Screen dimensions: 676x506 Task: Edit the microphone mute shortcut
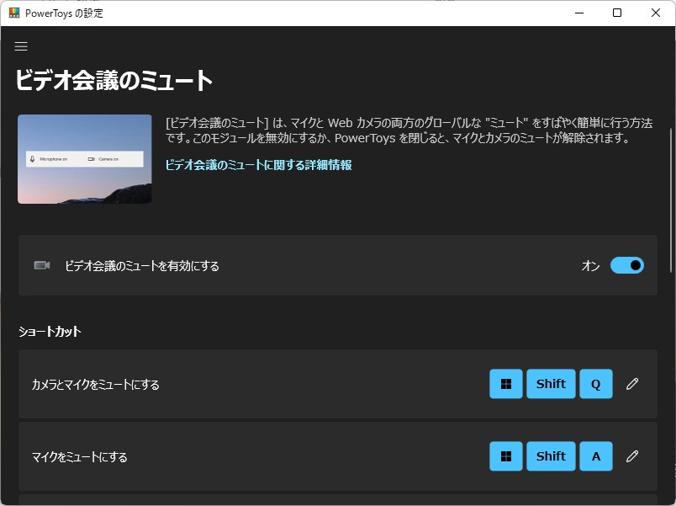point(632,456)
